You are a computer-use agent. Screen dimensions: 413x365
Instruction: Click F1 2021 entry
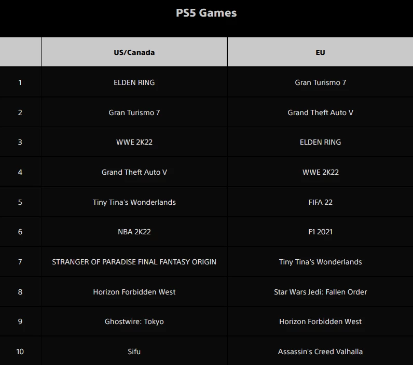320,232
